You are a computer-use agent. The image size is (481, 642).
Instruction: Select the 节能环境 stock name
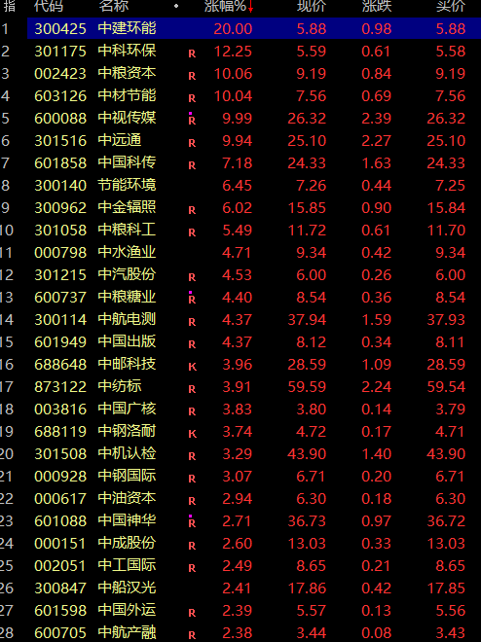[x=127, y=185]
